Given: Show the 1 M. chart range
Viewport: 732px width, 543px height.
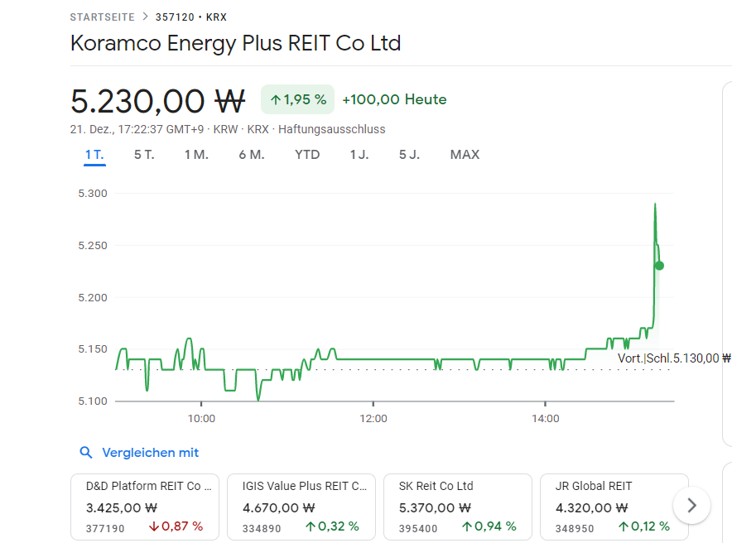Looking at the screenshot, I should [x=196, y=155].
